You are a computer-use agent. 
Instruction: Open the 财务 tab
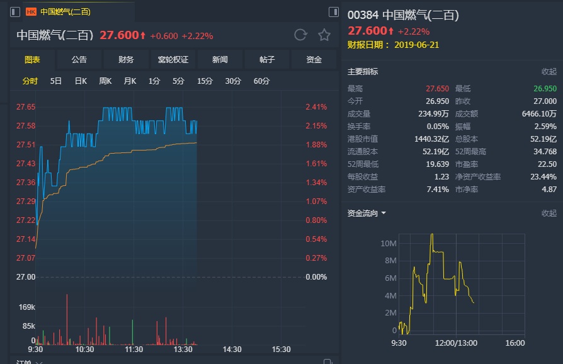pos(126,60)
